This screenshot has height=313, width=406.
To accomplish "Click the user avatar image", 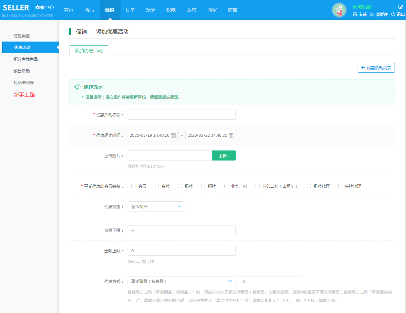I will click(339, 10).
